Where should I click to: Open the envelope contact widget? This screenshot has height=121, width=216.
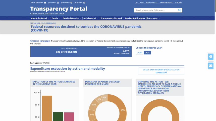[x=211, y=66]
